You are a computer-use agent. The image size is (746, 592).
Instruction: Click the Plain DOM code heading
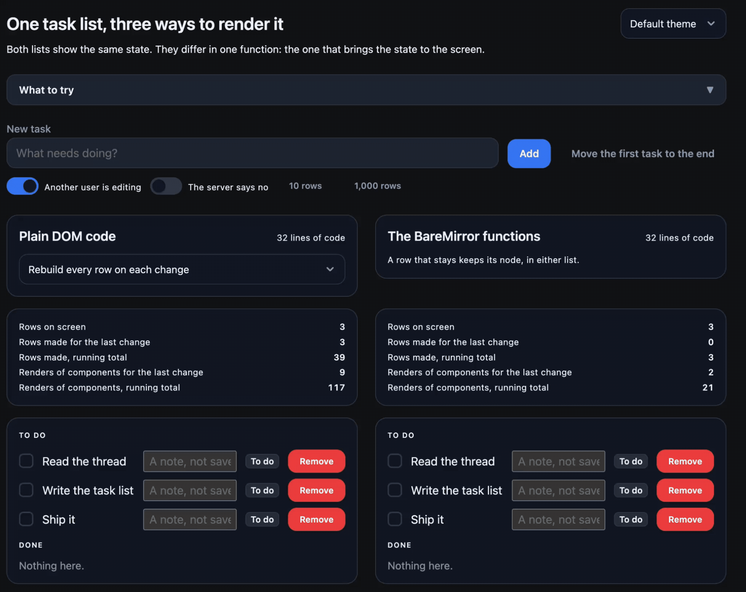click(x=67, y=236)
